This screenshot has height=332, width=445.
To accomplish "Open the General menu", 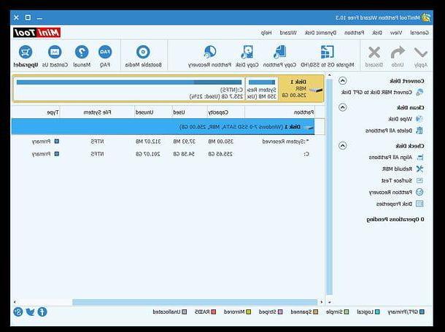I will click(419, 33).
